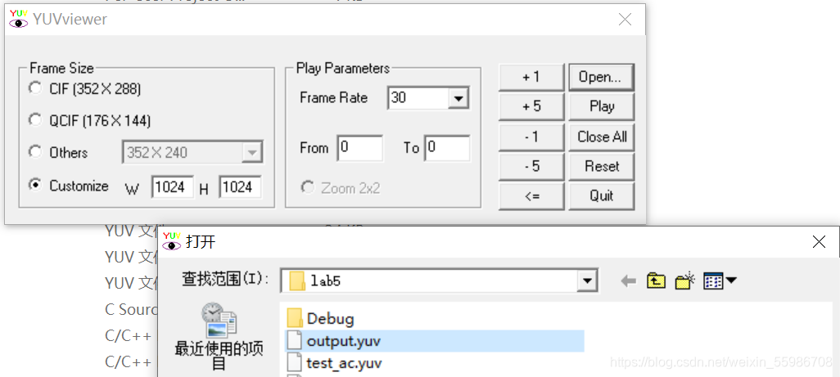Screen dimensions: 840x377
Task: Click the lab5 folder icon in the combo box
Action: pos(297,281)
